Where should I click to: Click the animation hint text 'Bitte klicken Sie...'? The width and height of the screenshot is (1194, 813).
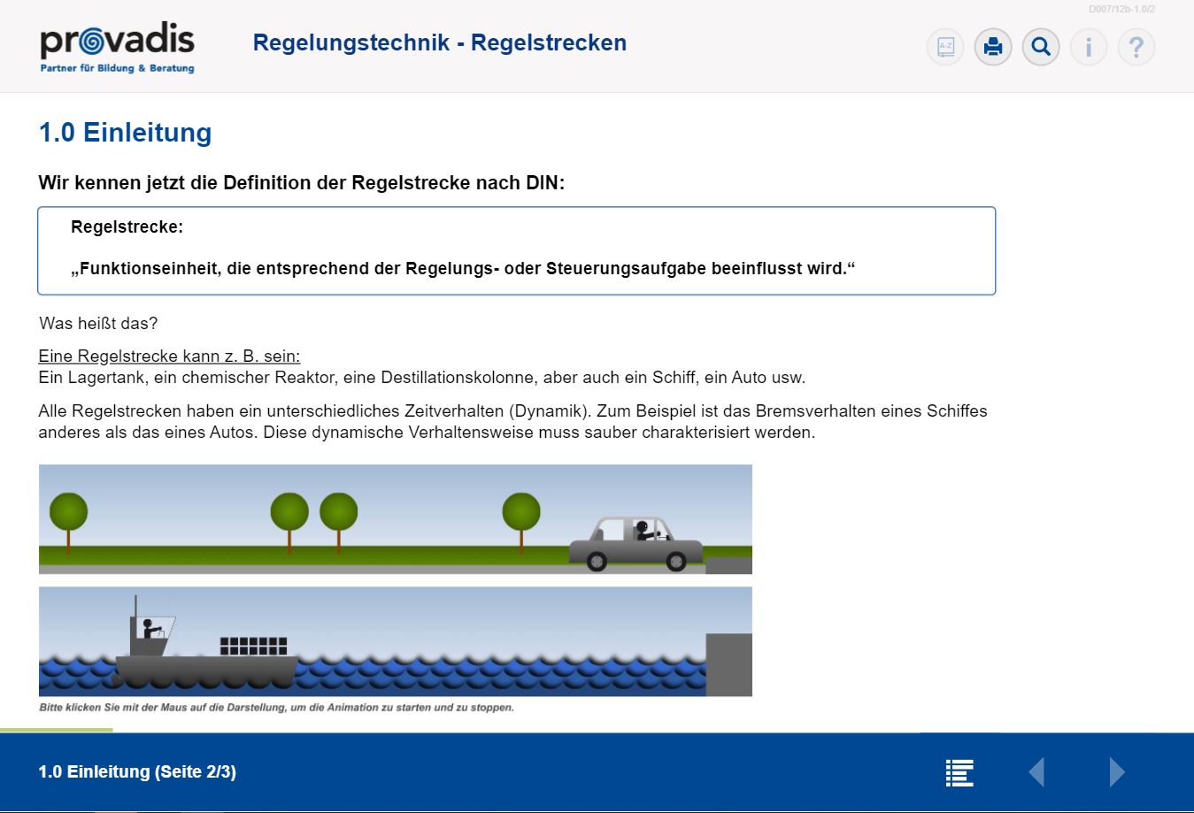click(276, 708)
